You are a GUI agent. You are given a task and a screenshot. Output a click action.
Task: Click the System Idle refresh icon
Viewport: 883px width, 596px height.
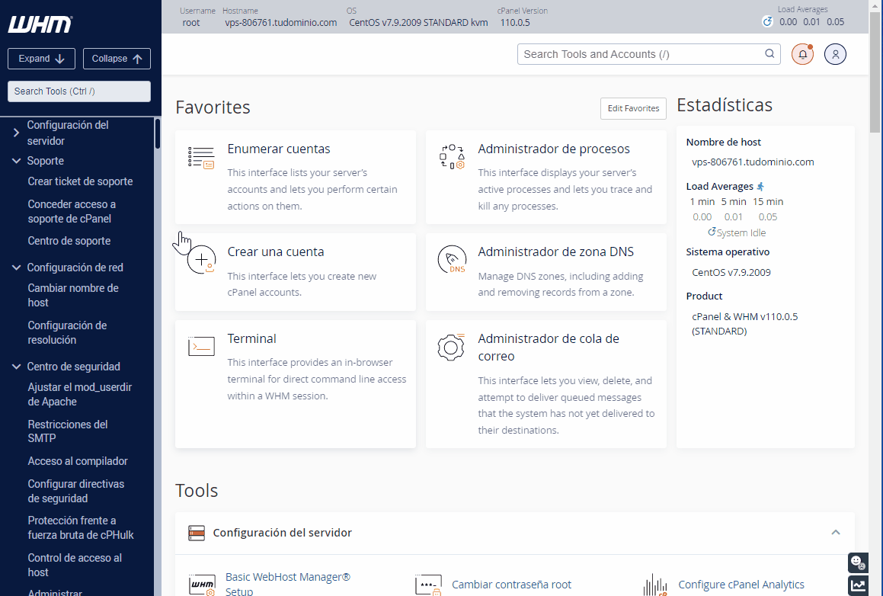point(712,232)
